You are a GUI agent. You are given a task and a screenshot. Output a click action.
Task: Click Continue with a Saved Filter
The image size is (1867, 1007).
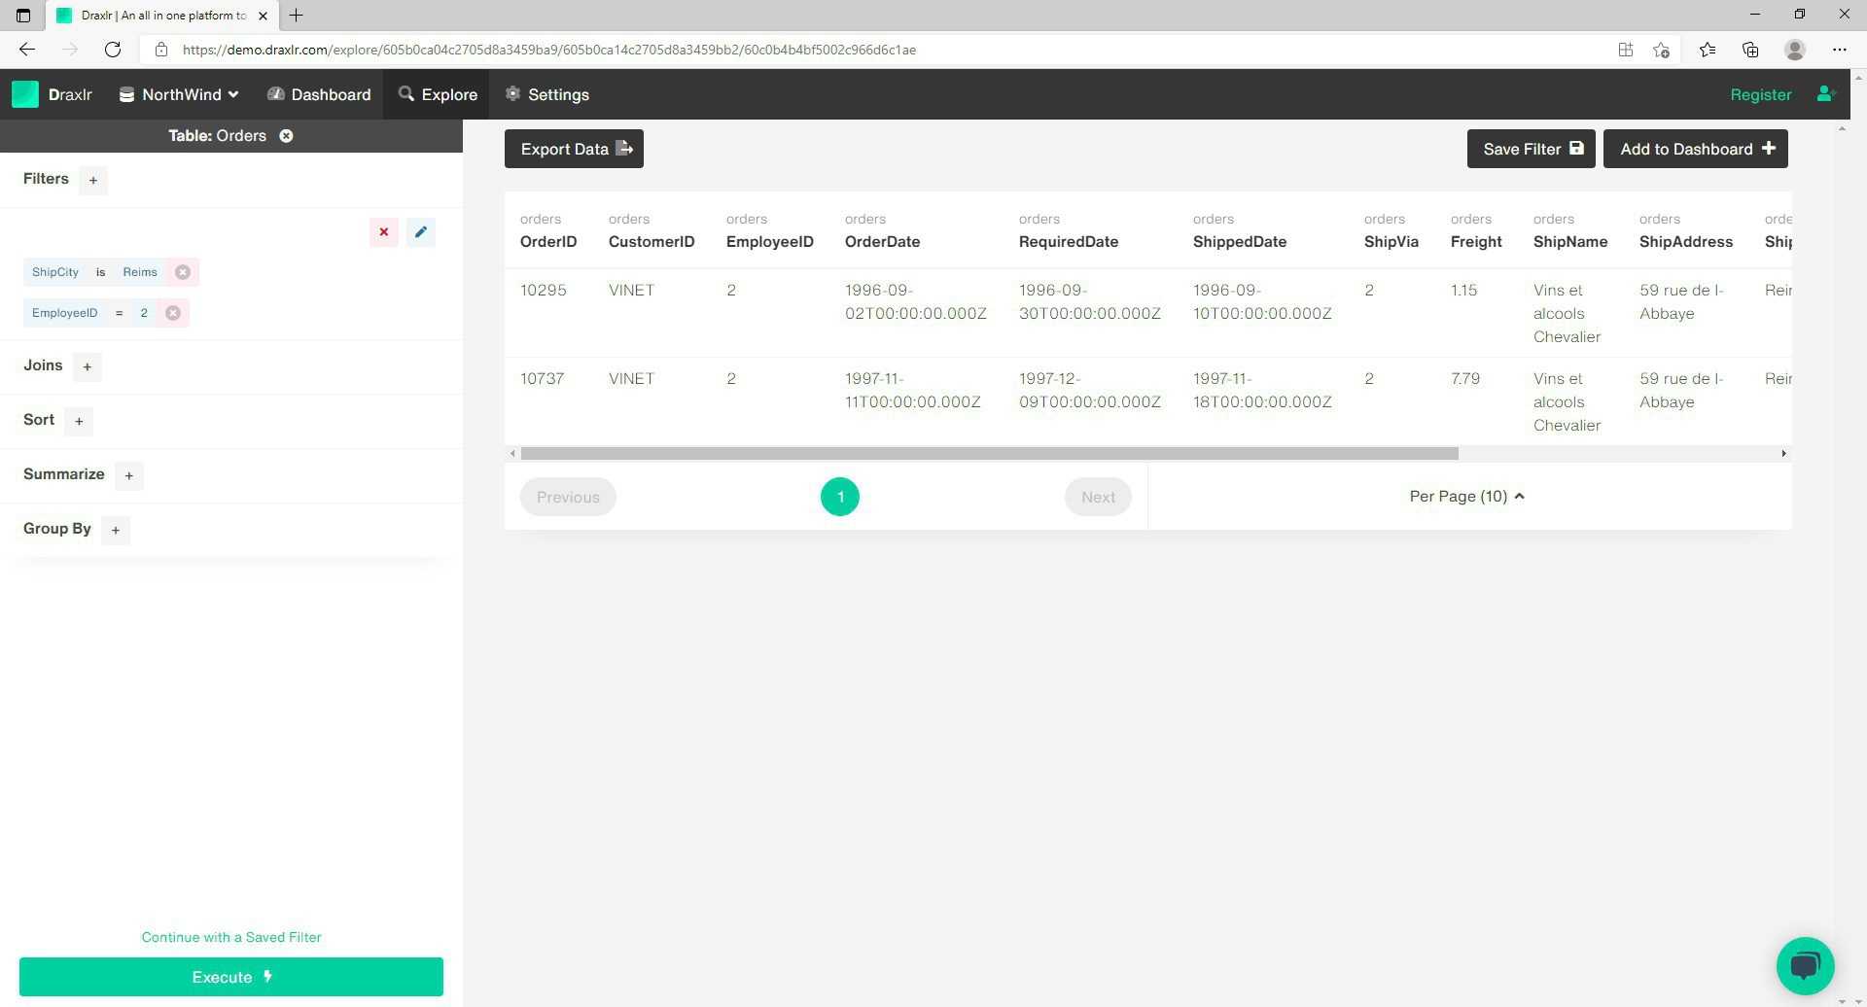click(x=231, y=937)
